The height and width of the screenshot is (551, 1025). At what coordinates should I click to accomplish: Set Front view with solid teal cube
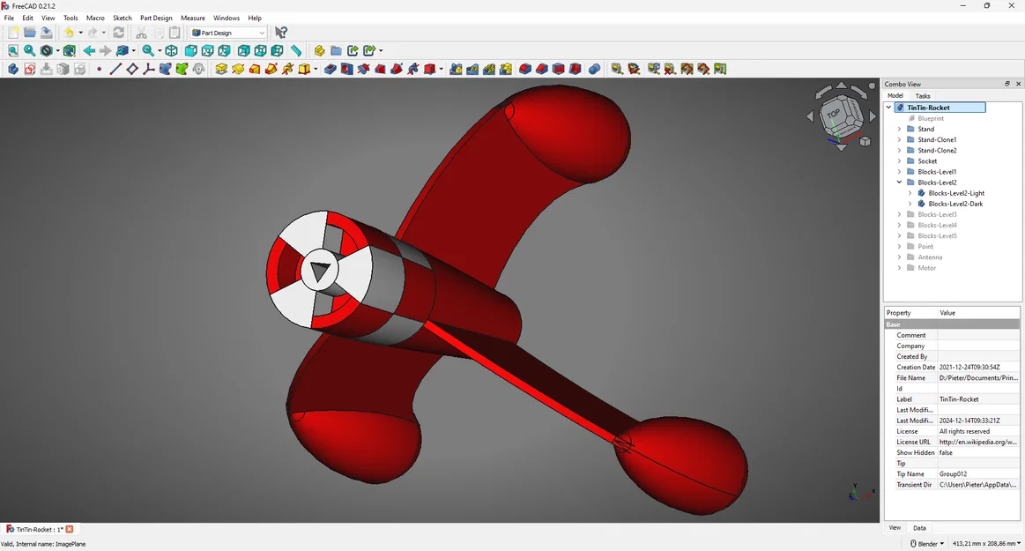pos(191,50)
